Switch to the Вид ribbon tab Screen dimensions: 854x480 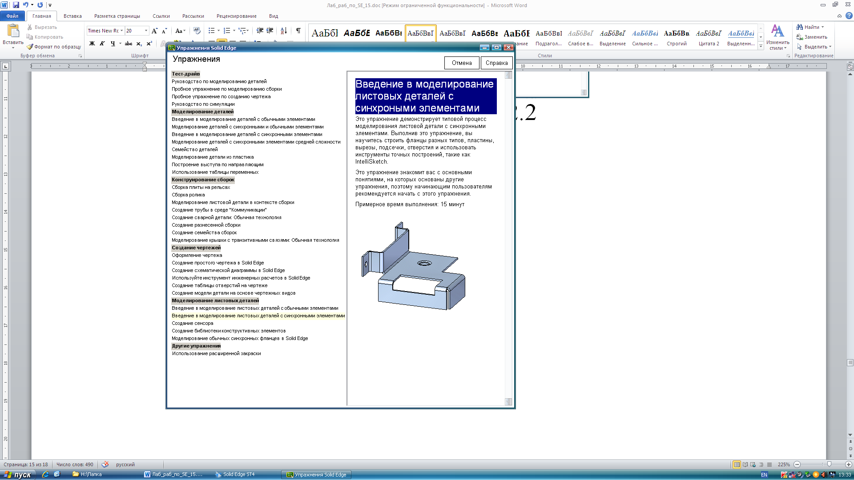[x=274, y=16]
